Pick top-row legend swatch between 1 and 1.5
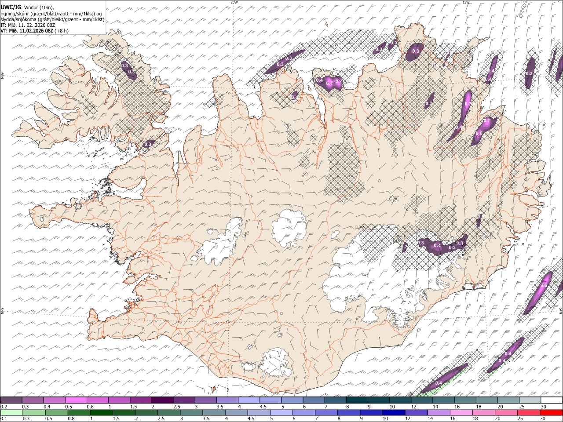 (119, 400)
